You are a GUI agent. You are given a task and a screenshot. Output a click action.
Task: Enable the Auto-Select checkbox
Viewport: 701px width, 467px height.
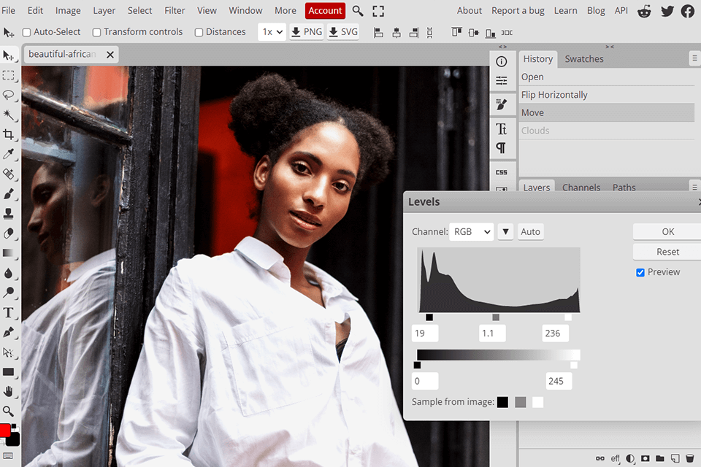[27, 32]
